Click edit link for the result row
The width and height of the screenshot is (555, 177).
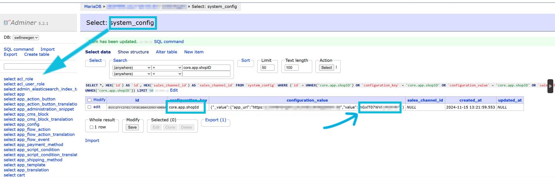97,107
